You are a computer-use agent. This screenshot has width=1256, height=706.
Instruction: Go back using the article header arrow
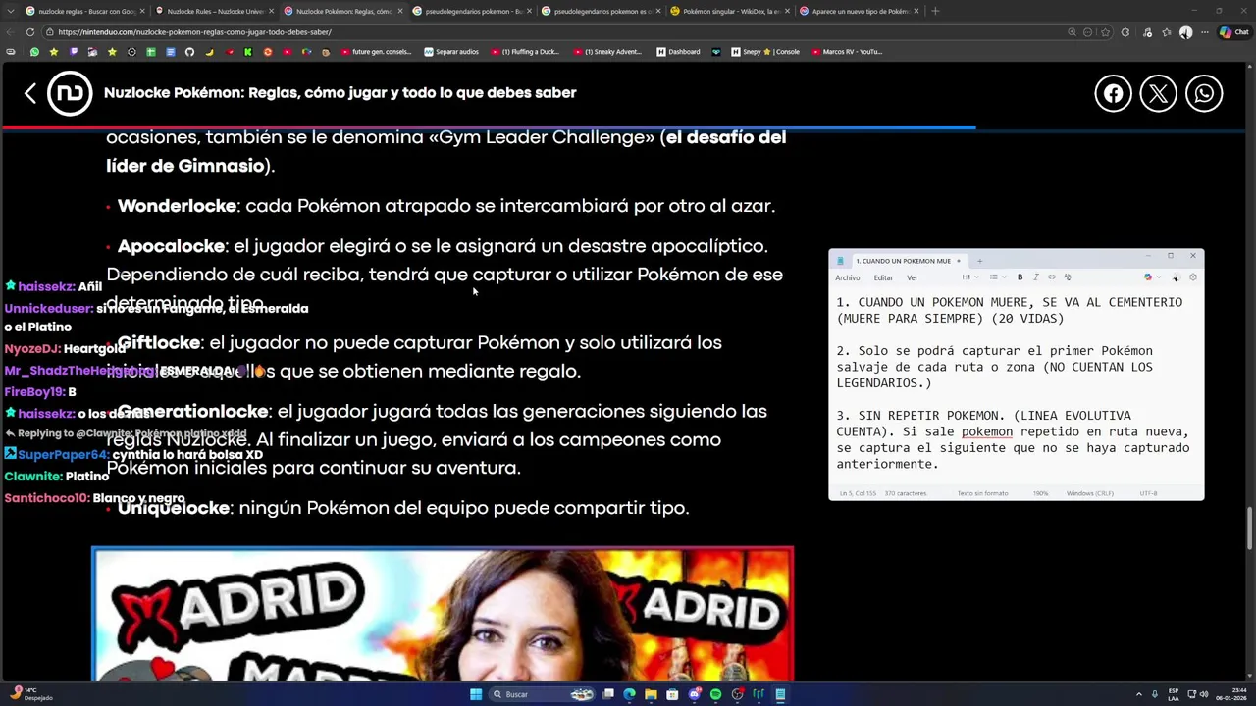pos(30,93)
